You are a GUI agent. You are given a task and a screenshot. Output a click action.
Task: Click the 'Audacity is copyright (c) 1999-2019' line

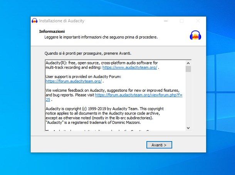point(104,109)
